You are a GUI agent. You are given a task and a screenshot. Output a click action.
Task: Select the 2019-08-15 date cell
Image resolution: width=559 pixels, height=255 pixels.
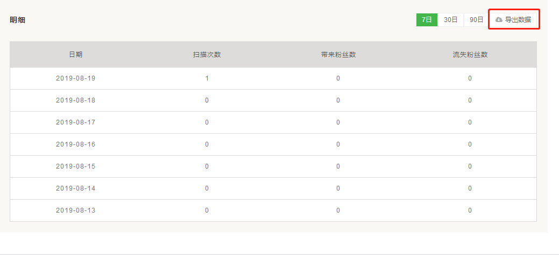click(75, 166)
